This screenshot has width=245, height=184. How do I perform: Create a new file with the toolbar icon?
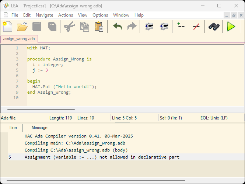pos(8,27)
